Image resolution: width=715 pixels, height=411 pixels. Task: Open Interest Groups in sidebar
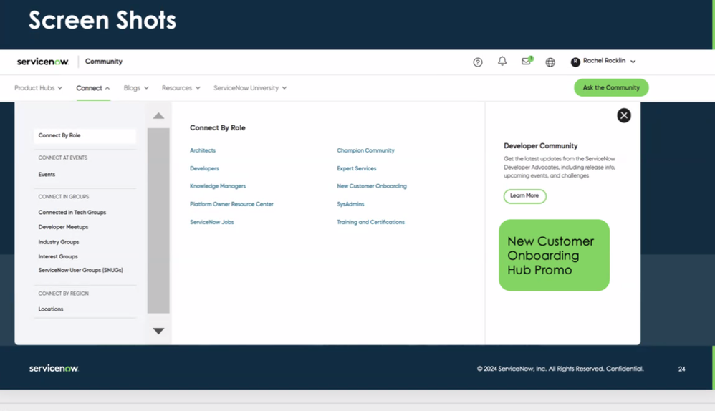(58, 256)
